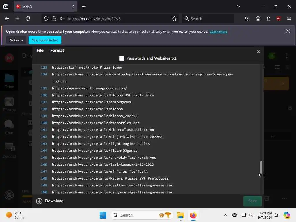Open the notifications bell in taskbar
296x222 pixels.
[276, 215]
